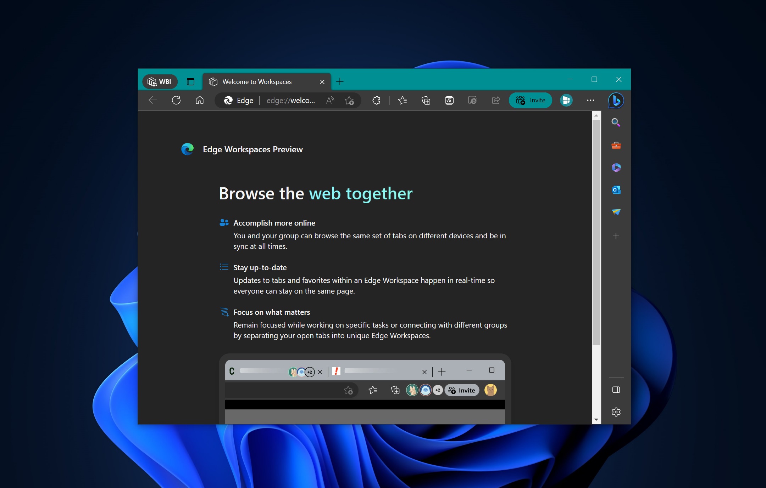
Task: Click the 'Focus on what matters' heading
Action: (x=272, y=312)
